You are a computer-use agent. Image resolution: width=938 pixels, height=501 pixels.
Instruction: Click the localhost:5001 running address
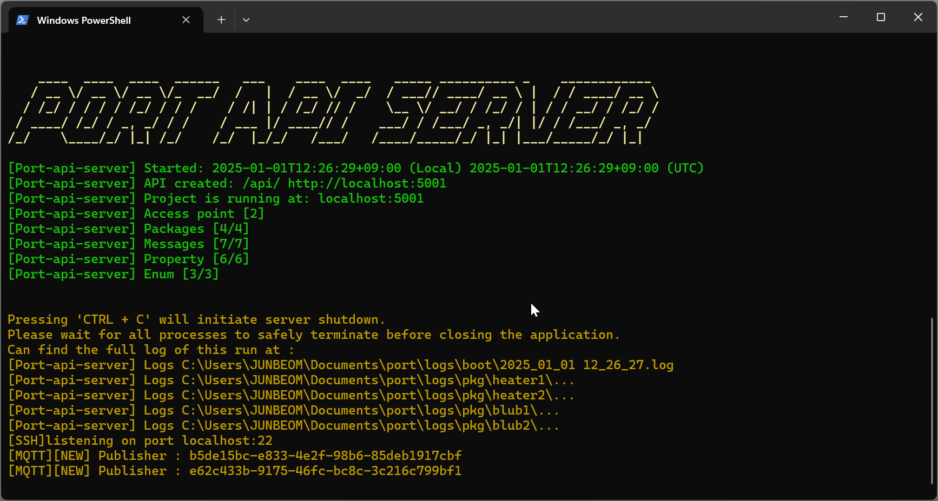point(371,198)
